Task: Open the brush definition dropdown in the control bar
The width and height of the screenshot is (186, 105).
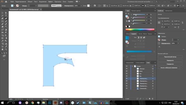Action: (x=62, y=6)
